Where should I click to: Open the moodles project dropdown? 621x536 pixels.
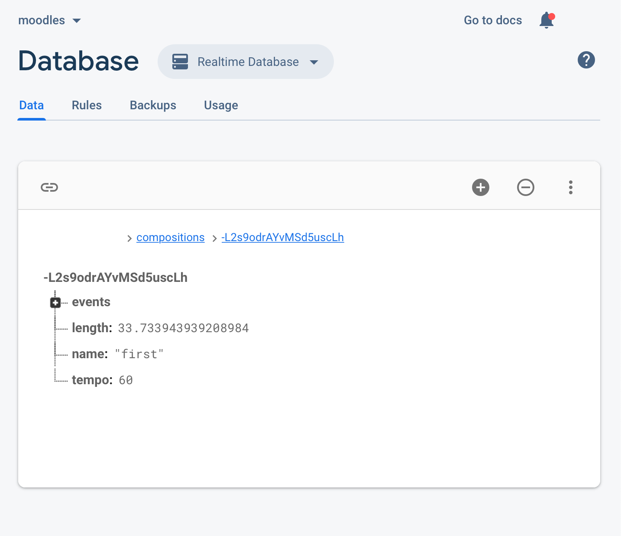pyautogui.click(x=50, y=20)
